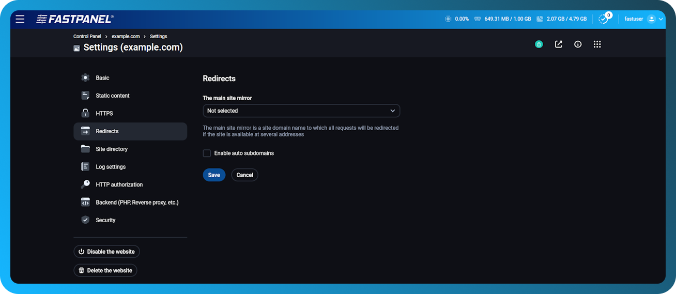Screen dimensions: 676x294
Task: Open the website in a new tab icon
Action: tap(559, 44)
